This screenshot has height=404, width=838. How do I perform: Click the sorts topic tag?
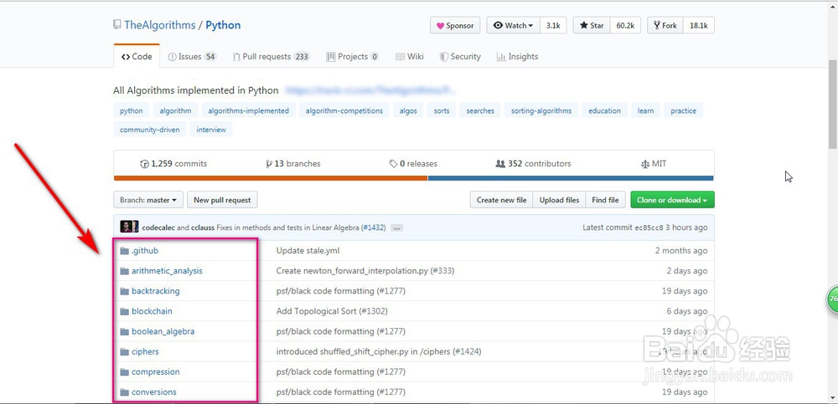point(442,110)
